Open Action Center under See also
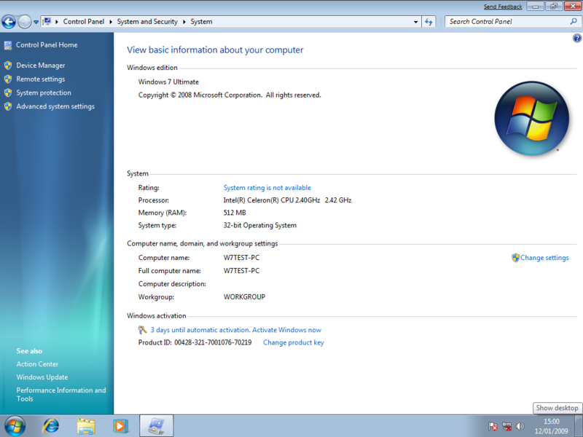The height and width of the screenshot is (437, 583). [x=37, y=364]
